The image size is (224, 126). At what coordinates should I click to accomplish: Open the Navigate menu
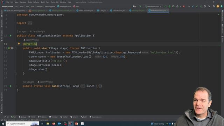[23, 2]
